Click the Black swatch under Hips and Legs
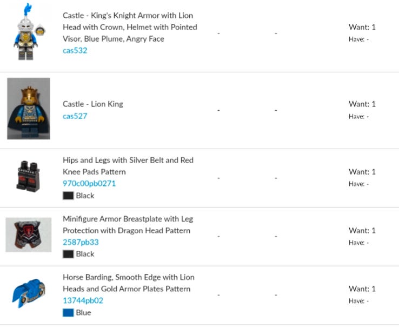The width and height of the screenshot is (399, 328). pyautogui.click(x=68, y=196)
